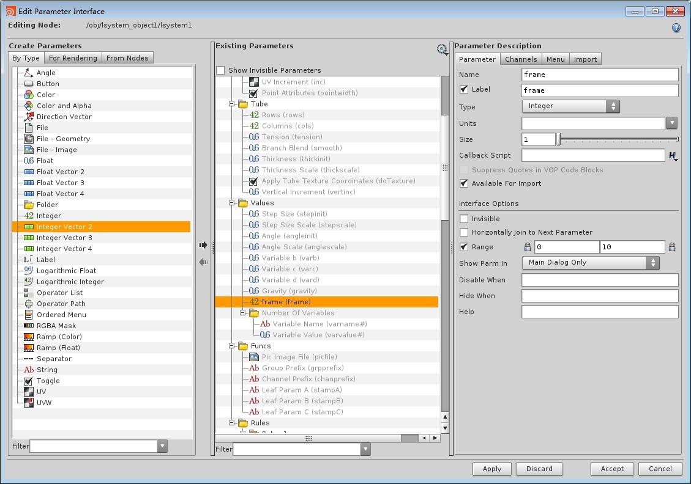The width and height of the screenshot is (691, 484).
Task: Pick the Ramp (Float) type icon
Action: click(x=29, y=348)
